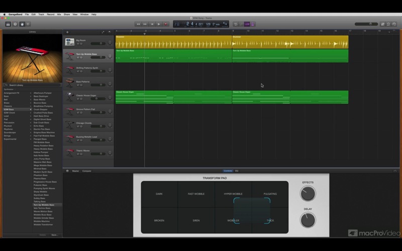Screen dimensions: 402x251
Task: Solo the Groove Pattern Pad track
Action: [x=81, y=112]
